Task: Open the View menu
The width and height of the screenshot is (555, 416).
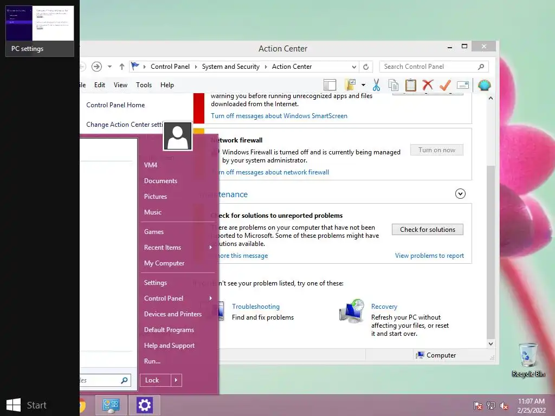Action: click(x=120, y=85)
